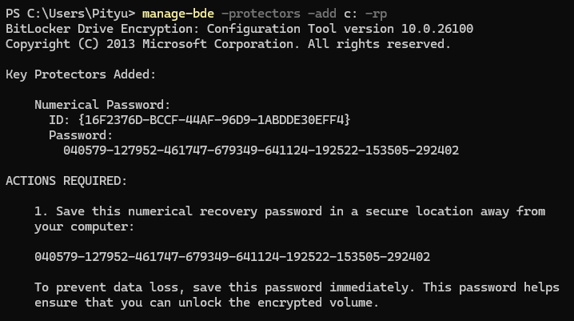Click the 'ensure that you can unlock' line
Screen dimensions: 574x321
[206, 303]
